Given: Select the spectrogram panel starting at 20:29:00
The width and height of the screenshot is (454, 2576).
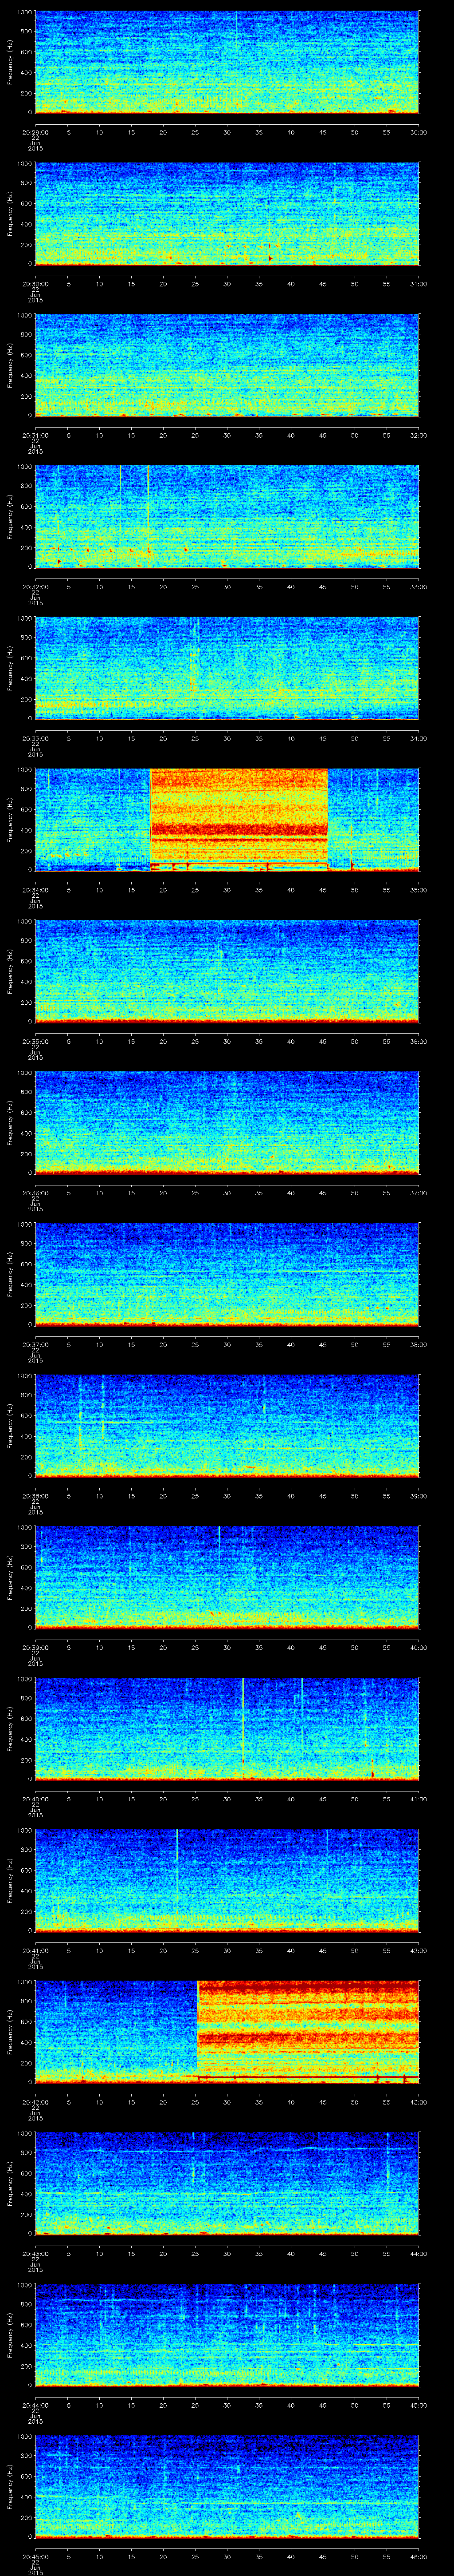Looking at the screenshot, I should pos(227,62).
